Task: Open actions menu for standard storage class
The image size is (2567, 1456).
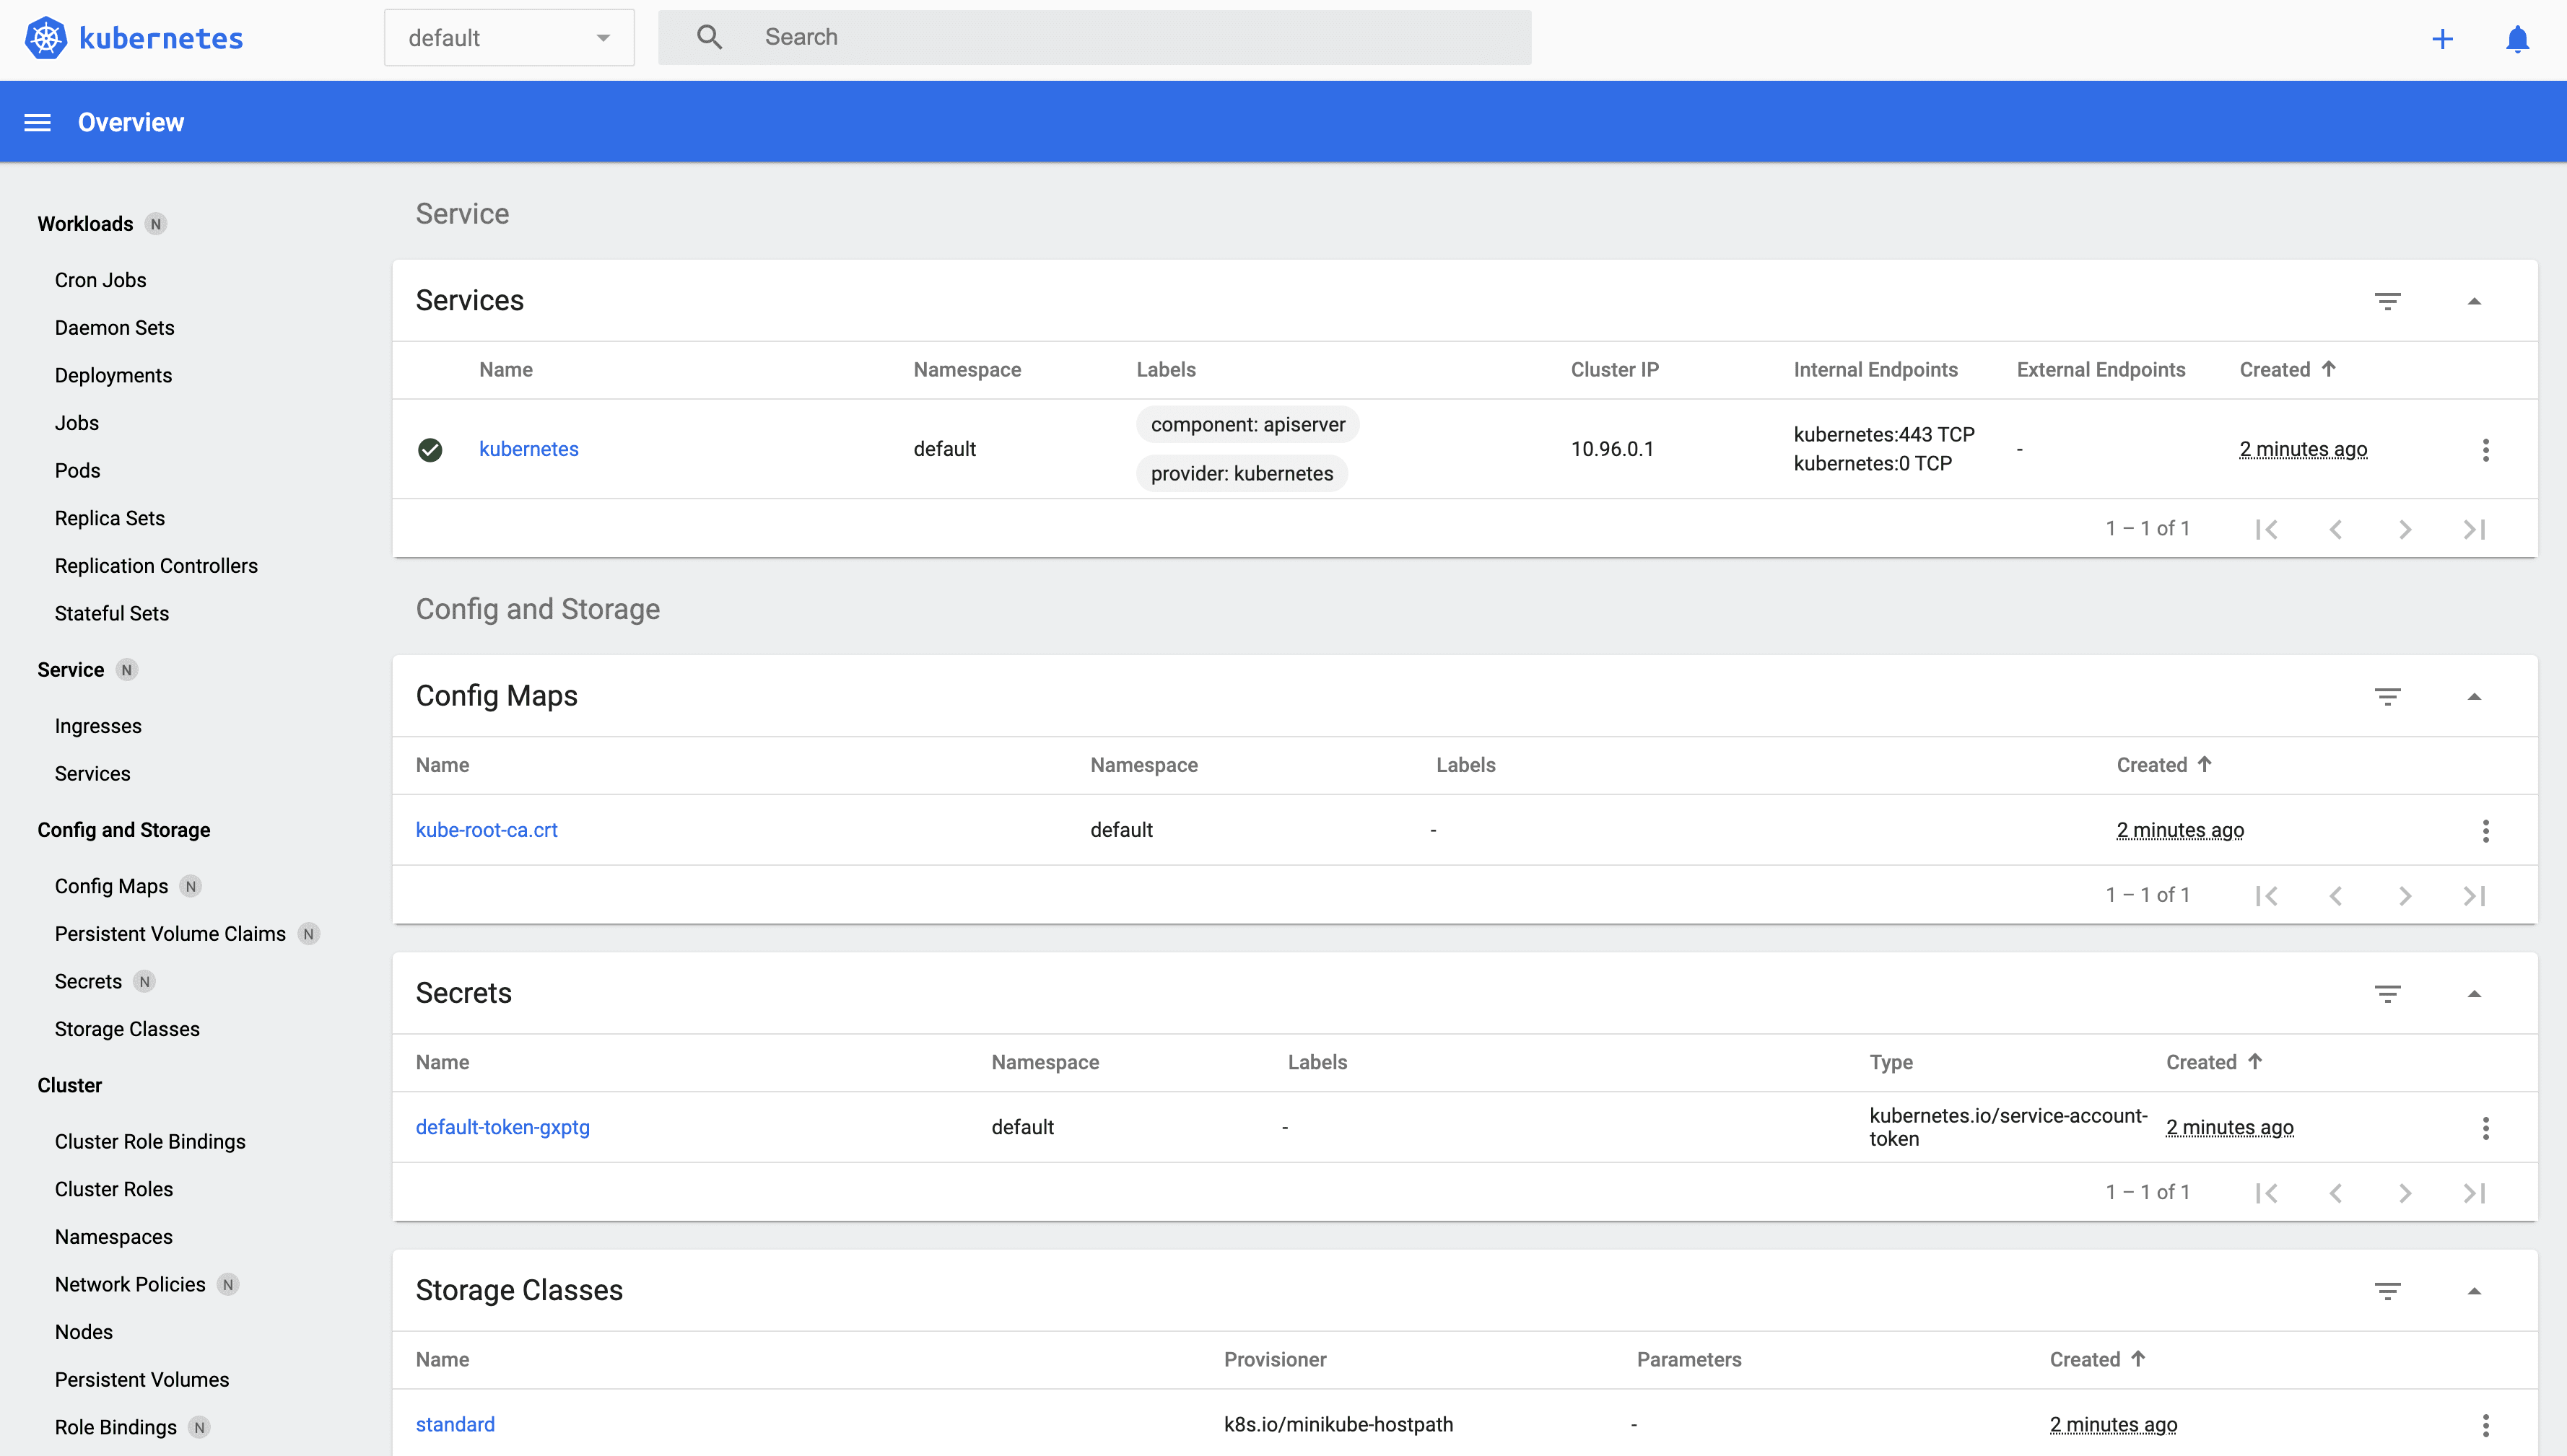Action: click(2485, 1425)
